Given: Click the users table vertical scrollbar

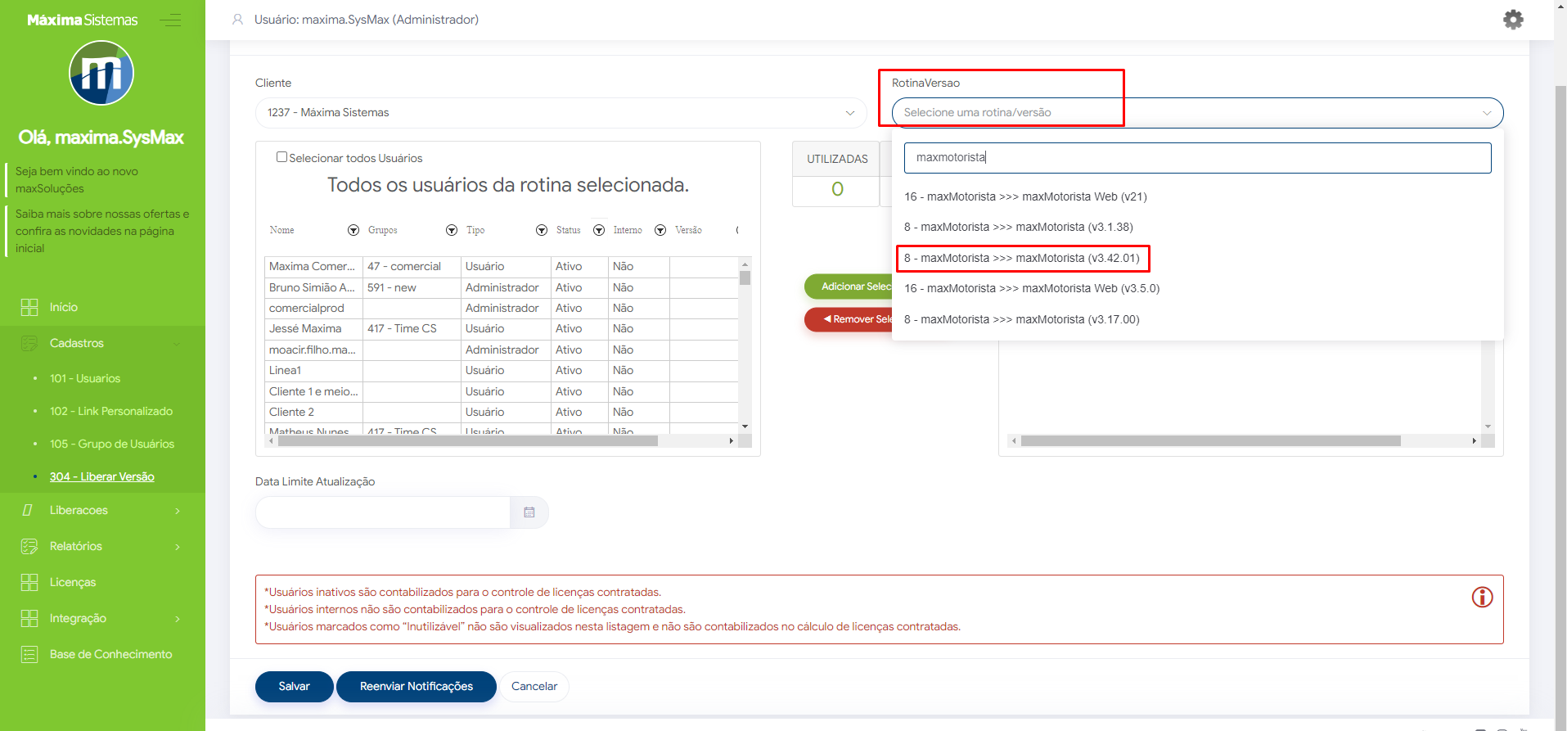Looking at the screenshot, I should [745, 278].
